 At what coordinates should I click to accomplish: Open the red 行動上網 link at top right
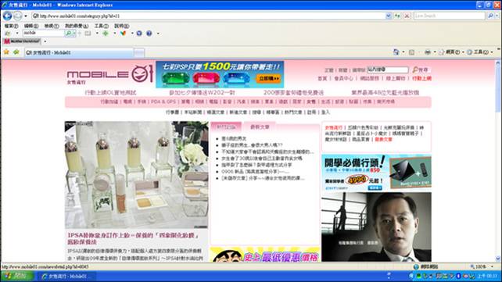point(421,78)
